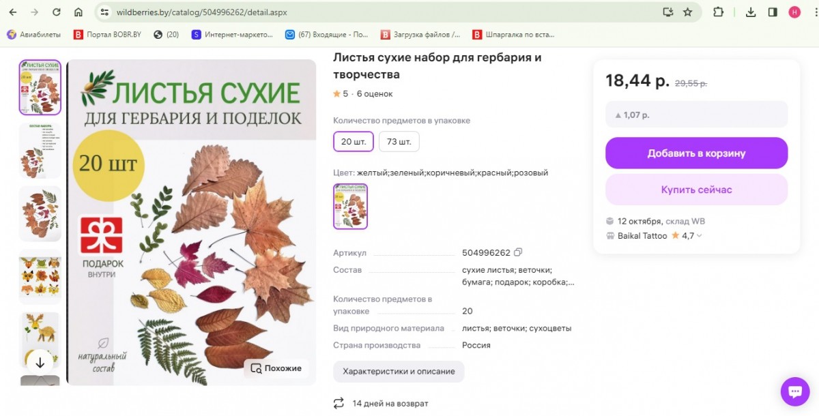Click the install app icon in address bar
This screenshot has width=819, height=416.
pos(668,12)
